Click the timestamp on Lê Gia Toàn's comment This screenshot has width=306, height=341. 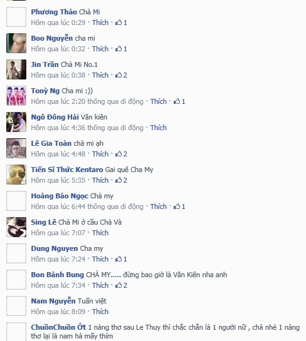(x=58, y=154)
